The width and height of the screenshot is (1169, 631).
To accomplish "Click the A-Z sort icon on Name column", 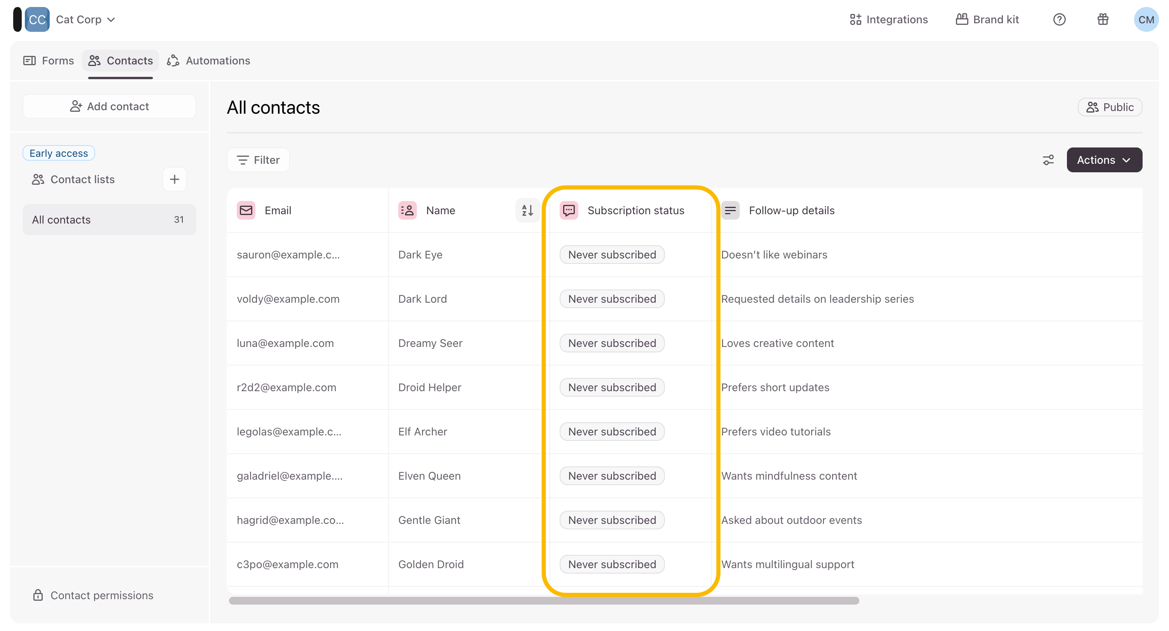I will pyautogui.click(x=527, y=210).
